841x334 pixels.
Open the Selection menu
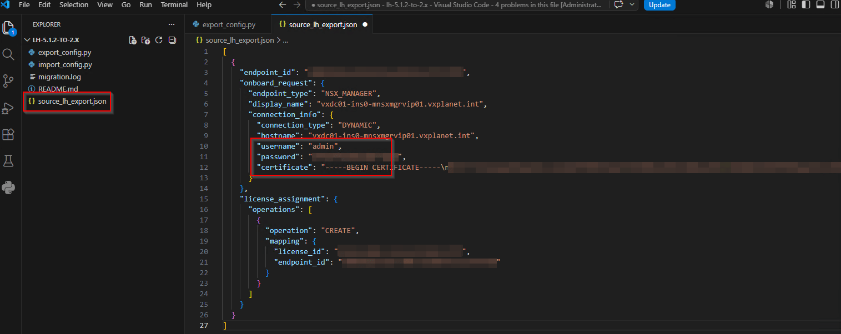[74, 5]
